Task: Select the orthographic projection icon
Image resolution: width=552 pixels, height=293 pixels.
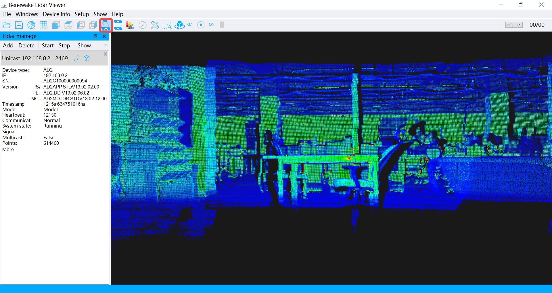Action: [118, 25]
